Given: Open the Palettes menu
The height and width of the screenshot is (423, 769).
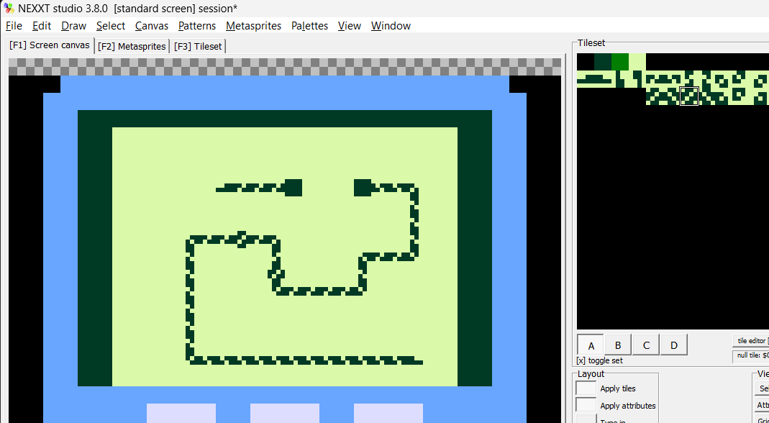Looking at the screenshot, I should (309, 25).
